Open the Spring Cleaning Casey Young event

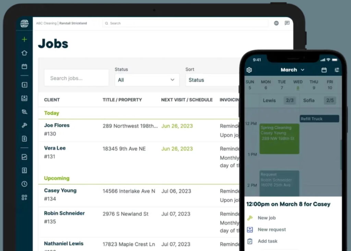[279, 139]
